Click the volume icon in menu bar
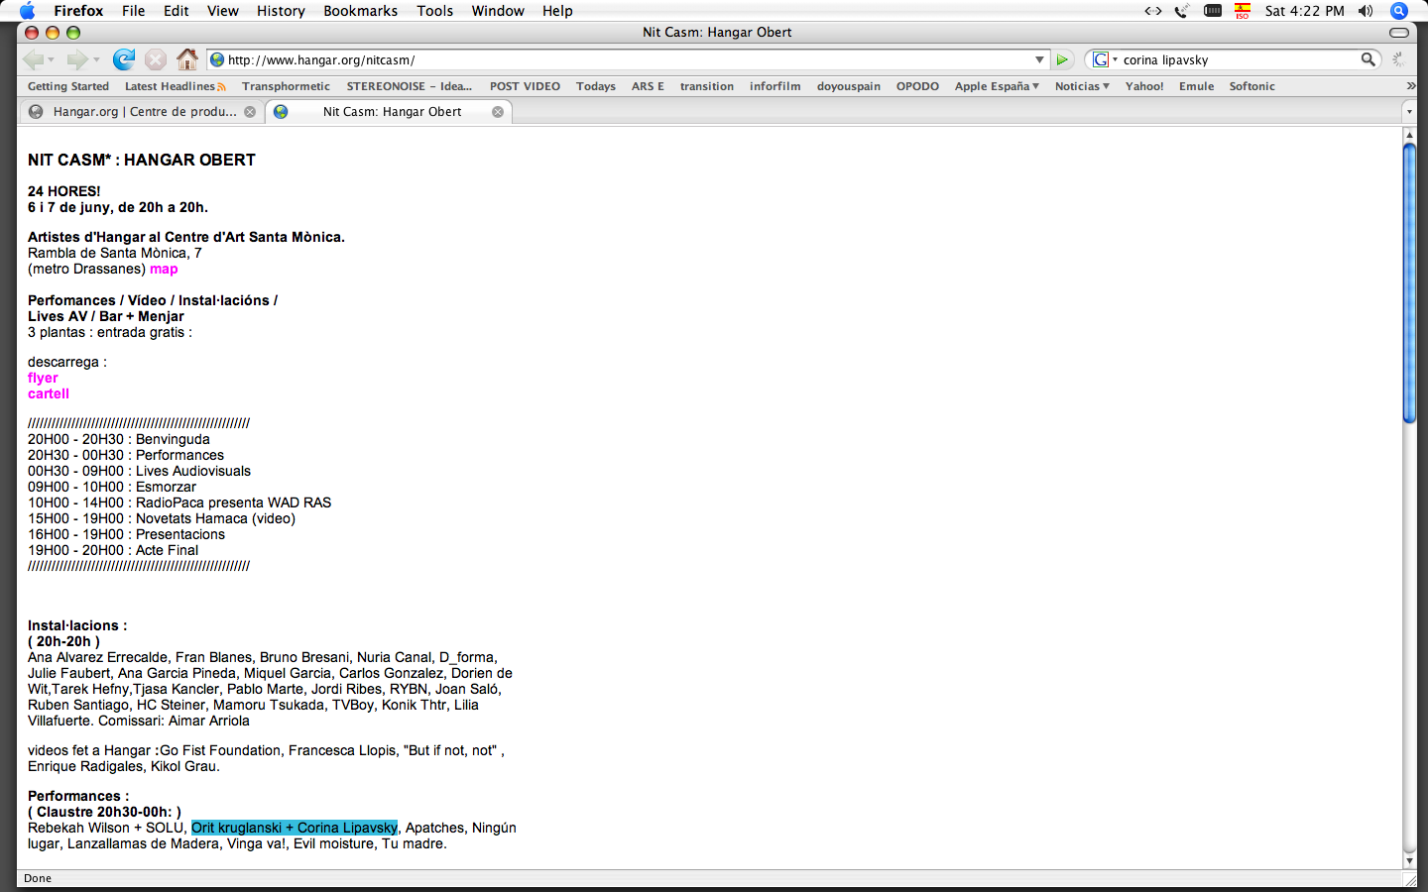 click(1366, 11)
